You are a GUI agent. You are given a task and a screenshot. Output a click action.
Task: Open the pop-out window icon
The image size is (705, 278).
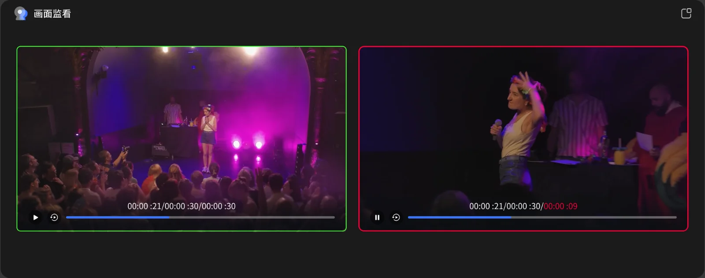click(686, 14)
